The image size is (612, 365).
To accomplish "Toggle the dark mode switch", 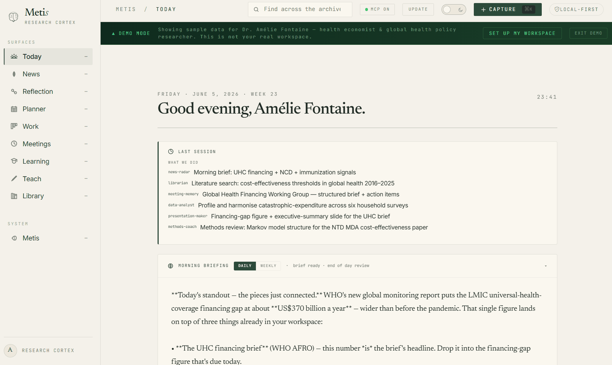I will pos(454,9).
